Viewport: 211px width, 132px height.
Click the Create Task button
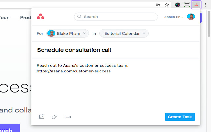[180, 117]
